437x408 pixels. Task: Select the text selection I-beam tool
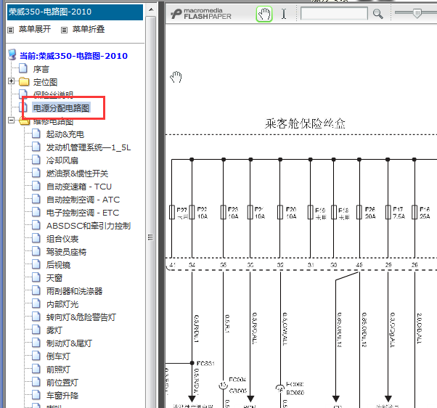[x=284, y=14]
